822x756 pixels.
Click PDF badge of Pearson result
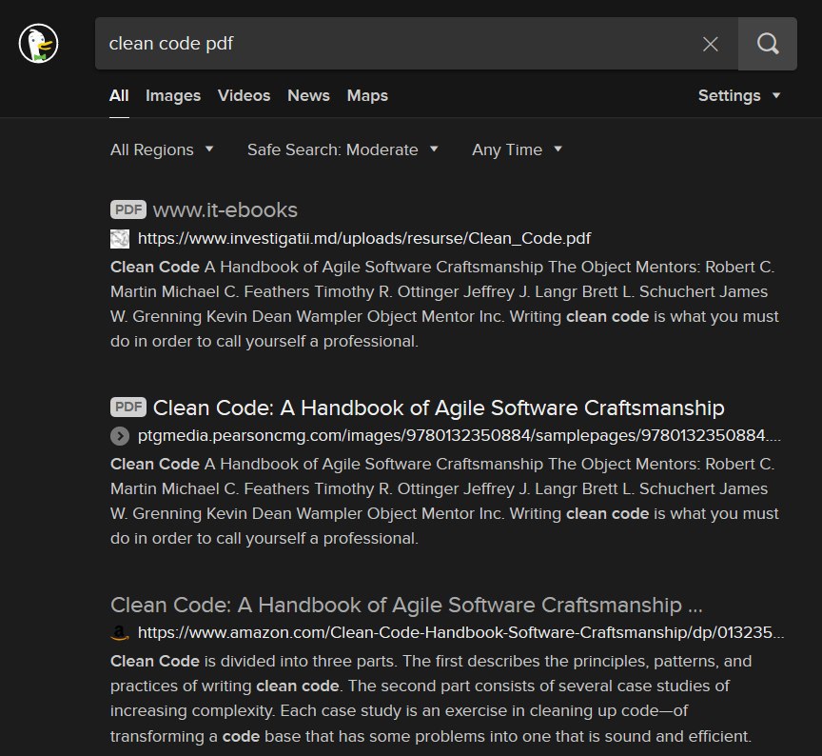click(x=128, y=407)
